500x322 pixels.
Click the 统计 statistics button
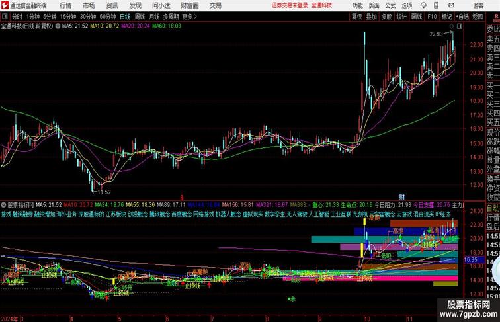pyautogui.click(x=401, y=17)
